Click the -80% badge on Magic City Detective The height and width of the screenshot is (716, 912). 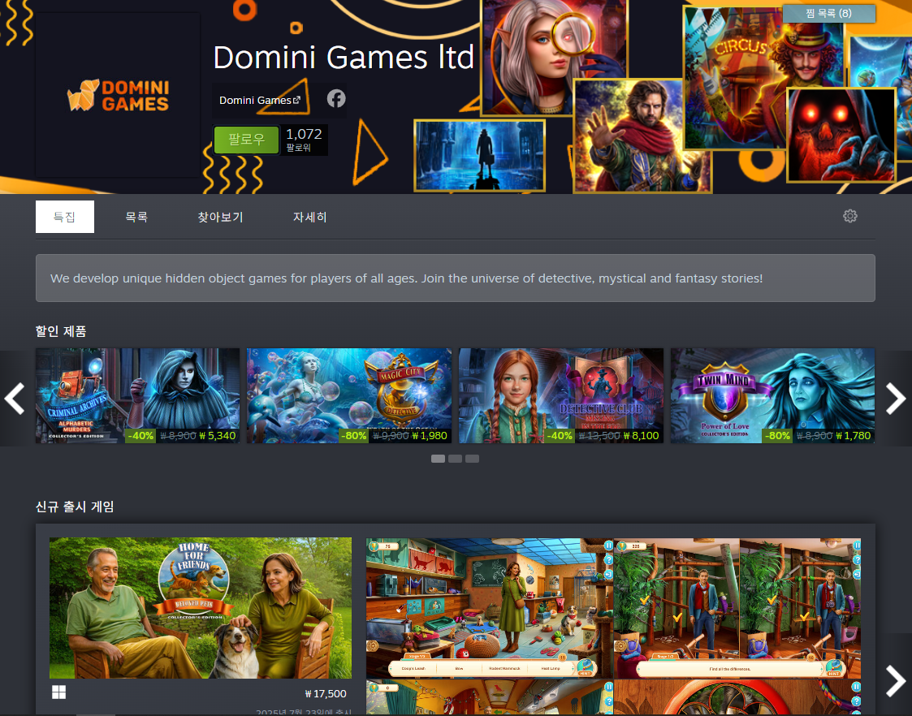(353, 436)
